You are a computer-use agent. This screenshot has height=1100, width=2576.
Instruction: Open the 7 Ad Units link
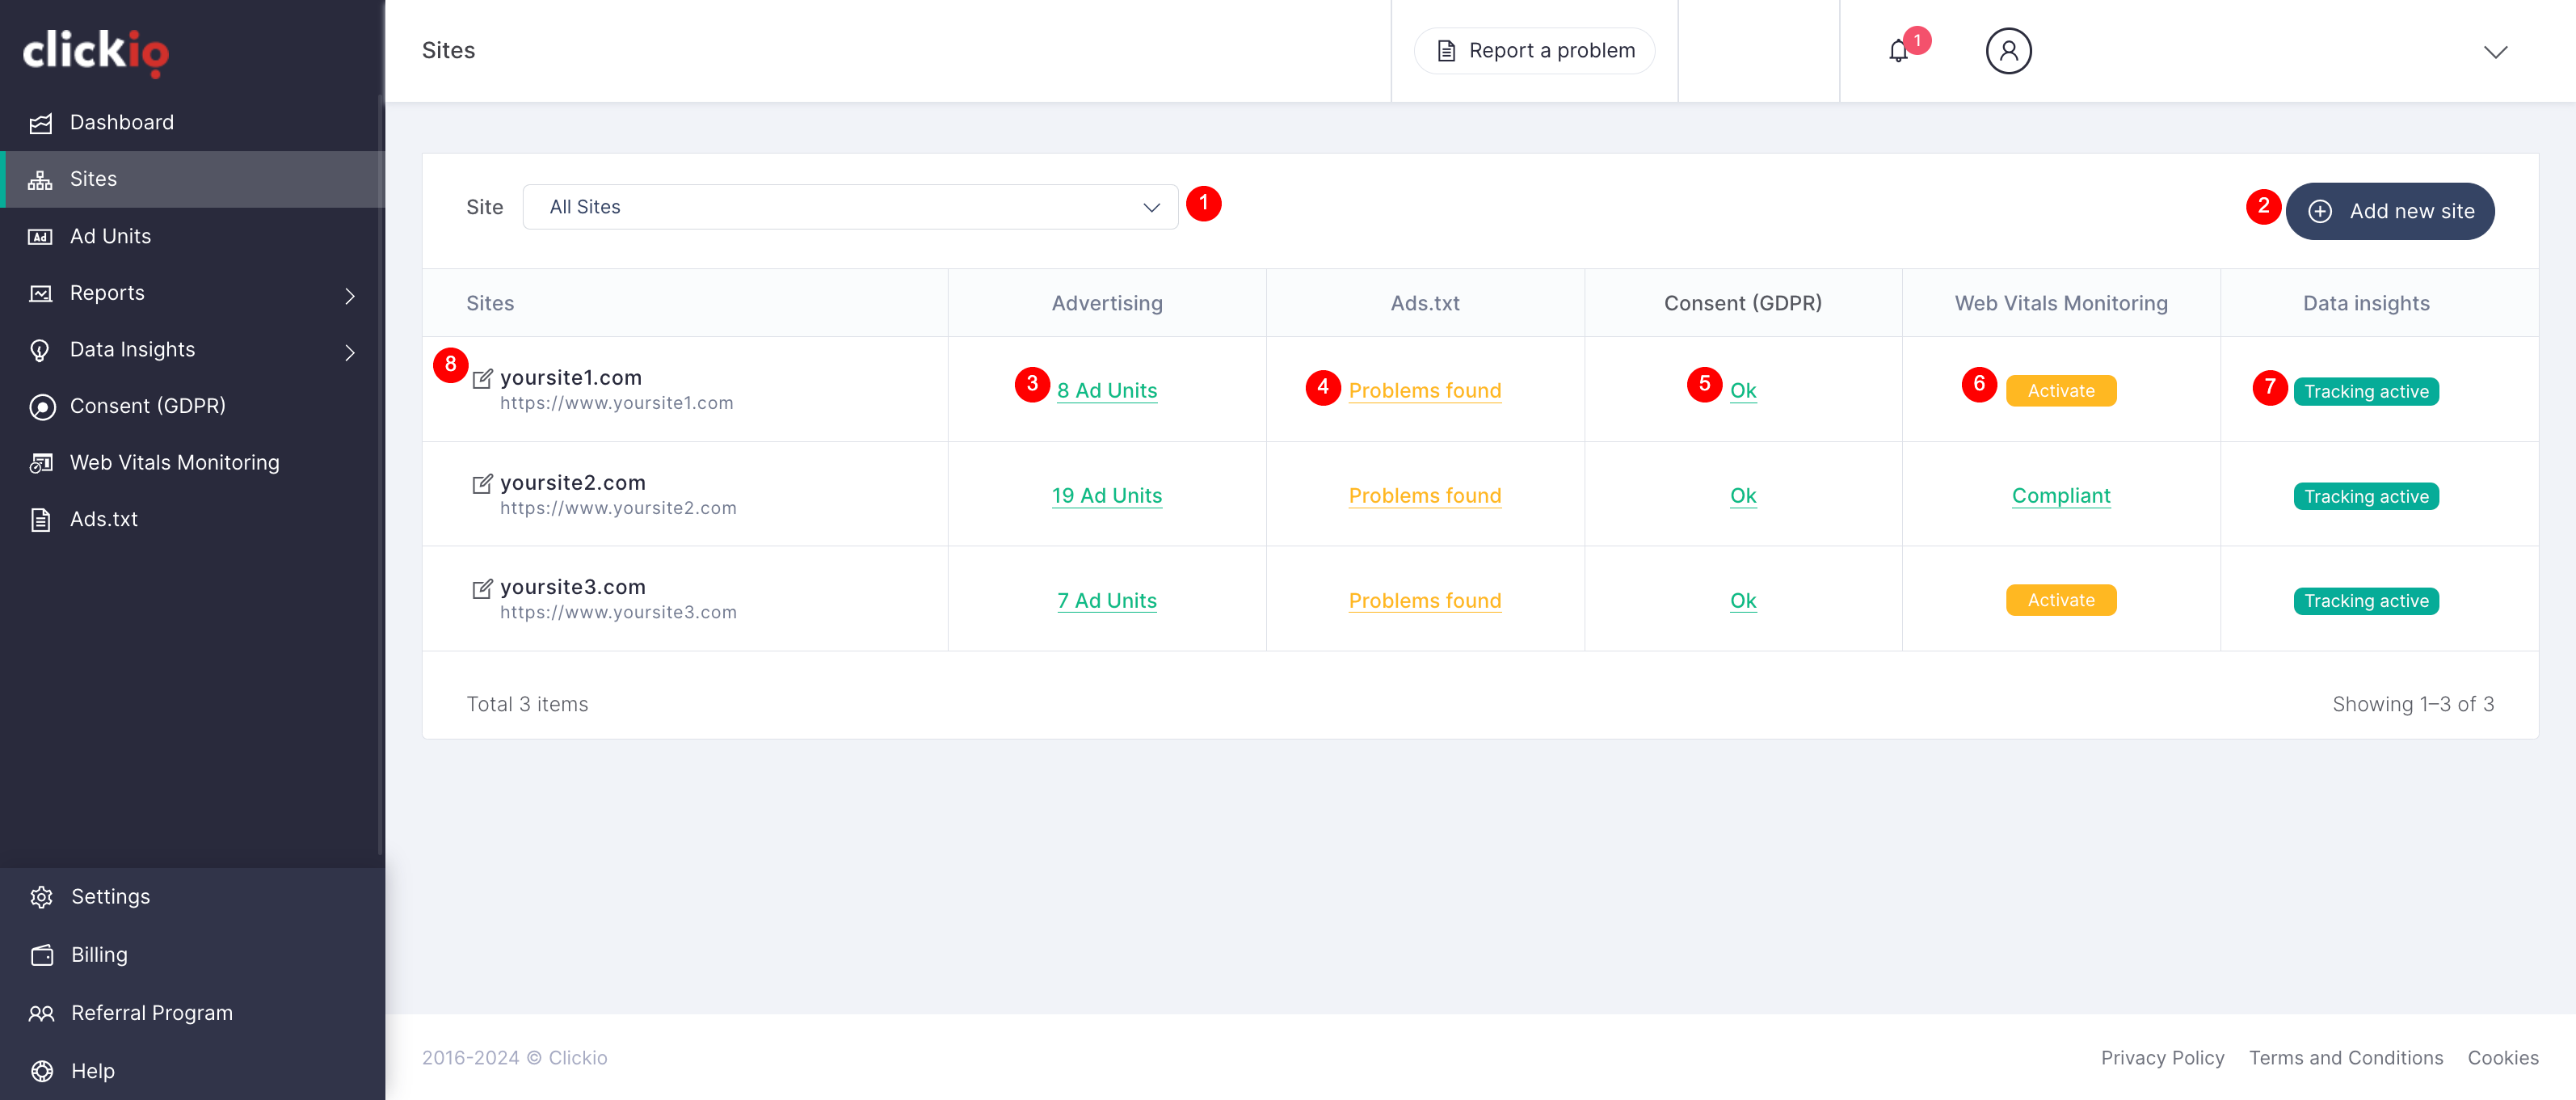[1107, 600]
